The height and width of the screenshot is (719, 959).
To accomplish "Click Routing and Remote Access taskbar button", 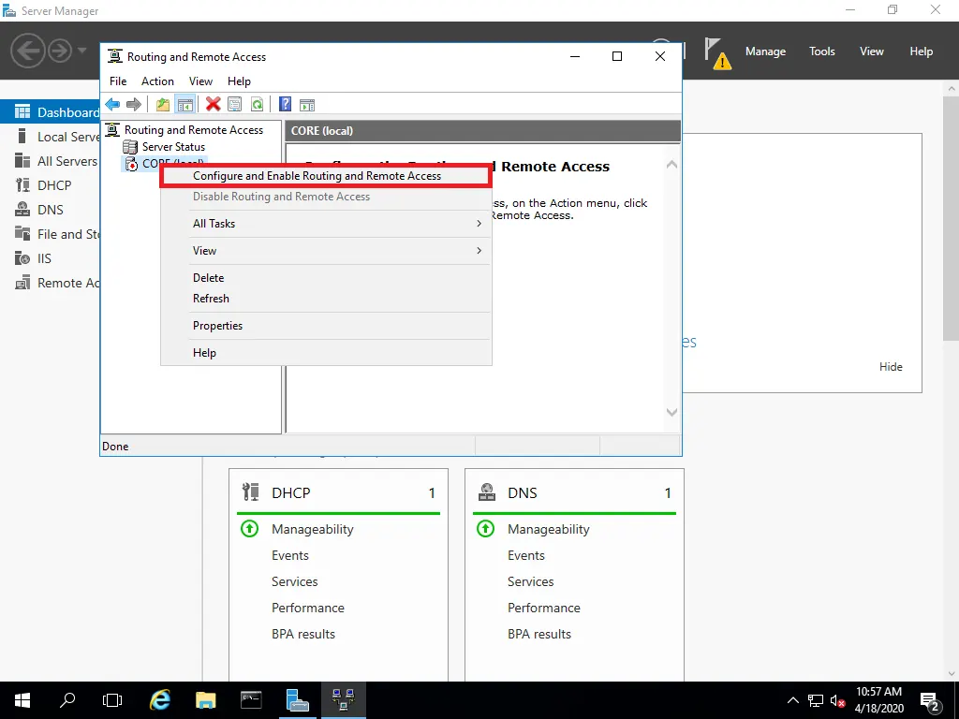I will (343, 700).
